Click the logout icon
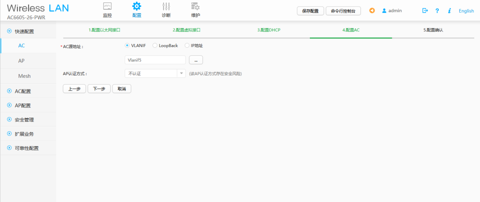Viewport: 480px width, 202px height. tap(425, 10)
